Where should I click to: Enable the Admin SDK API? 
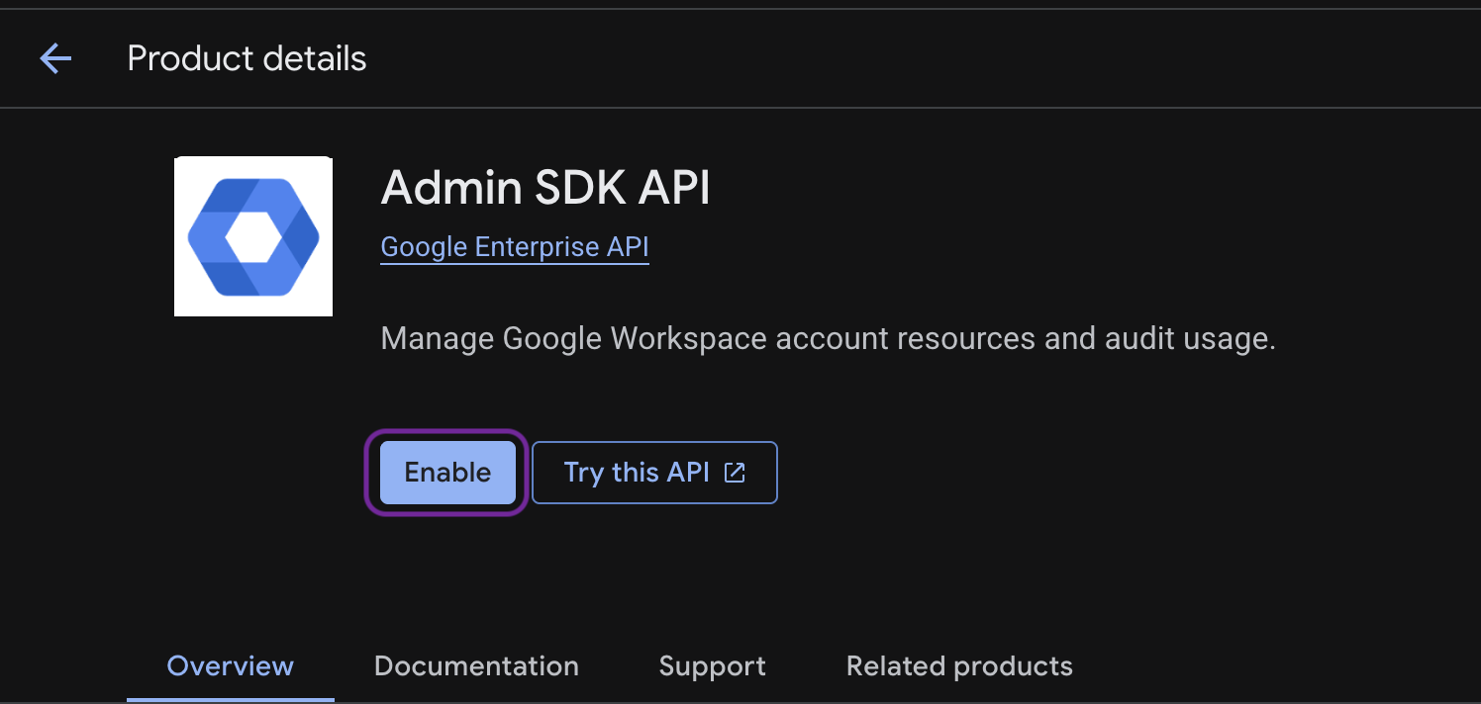(448, 473)
